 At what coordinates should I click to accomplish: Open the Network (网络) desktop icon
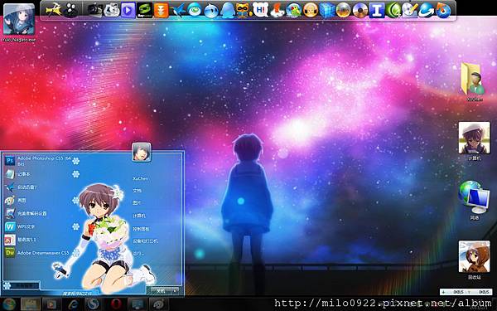point(474,200)
